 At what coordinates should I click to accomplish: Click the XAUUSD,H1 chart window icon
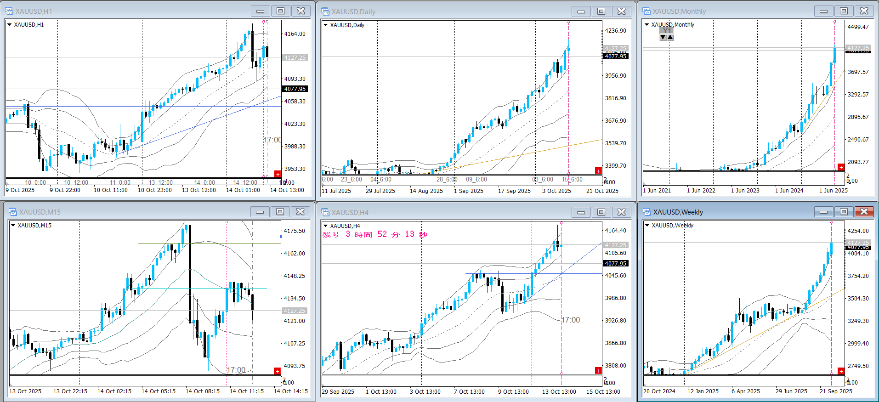point(9,11)
